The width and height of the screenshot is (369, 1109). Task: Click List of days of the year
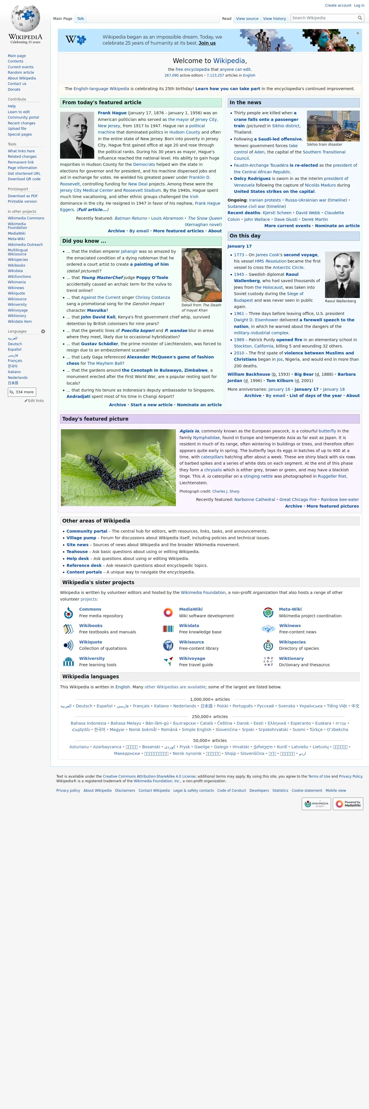(x=316, y=396)
